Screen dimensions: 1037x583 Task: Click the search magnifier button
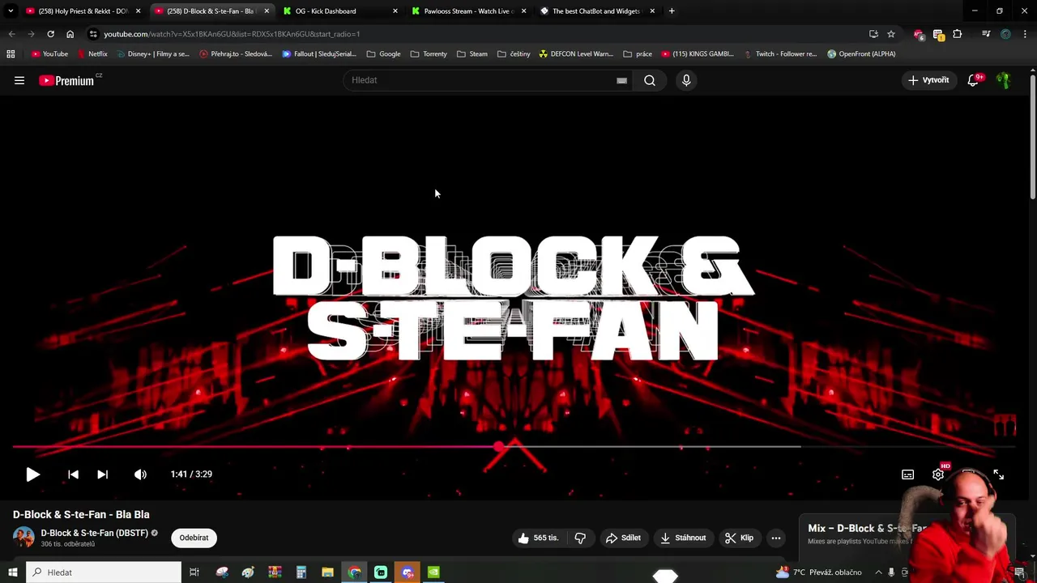650,80
